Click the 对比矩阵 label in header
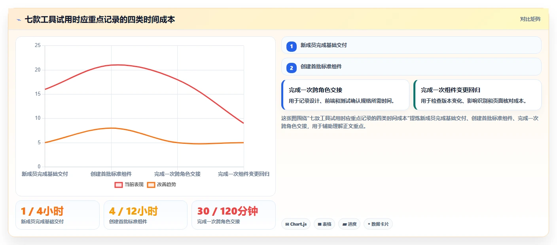 (x=530, y=19)
